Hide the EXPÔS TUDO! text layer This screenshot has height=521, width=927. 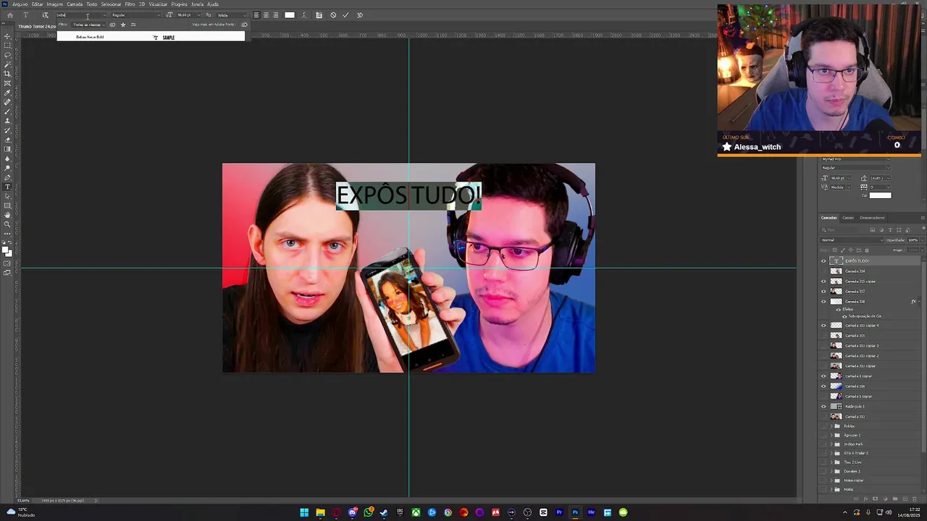823,261
